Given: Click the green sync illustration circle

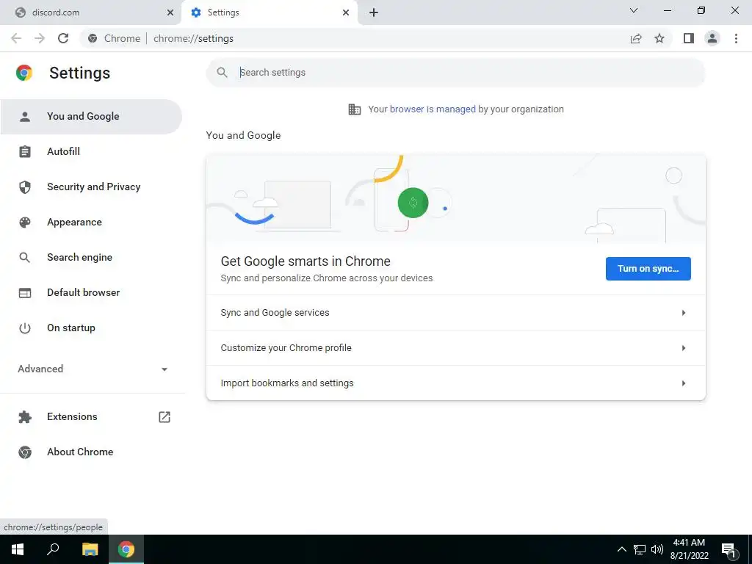Looking at the screenshot, I should pos(413,203).
